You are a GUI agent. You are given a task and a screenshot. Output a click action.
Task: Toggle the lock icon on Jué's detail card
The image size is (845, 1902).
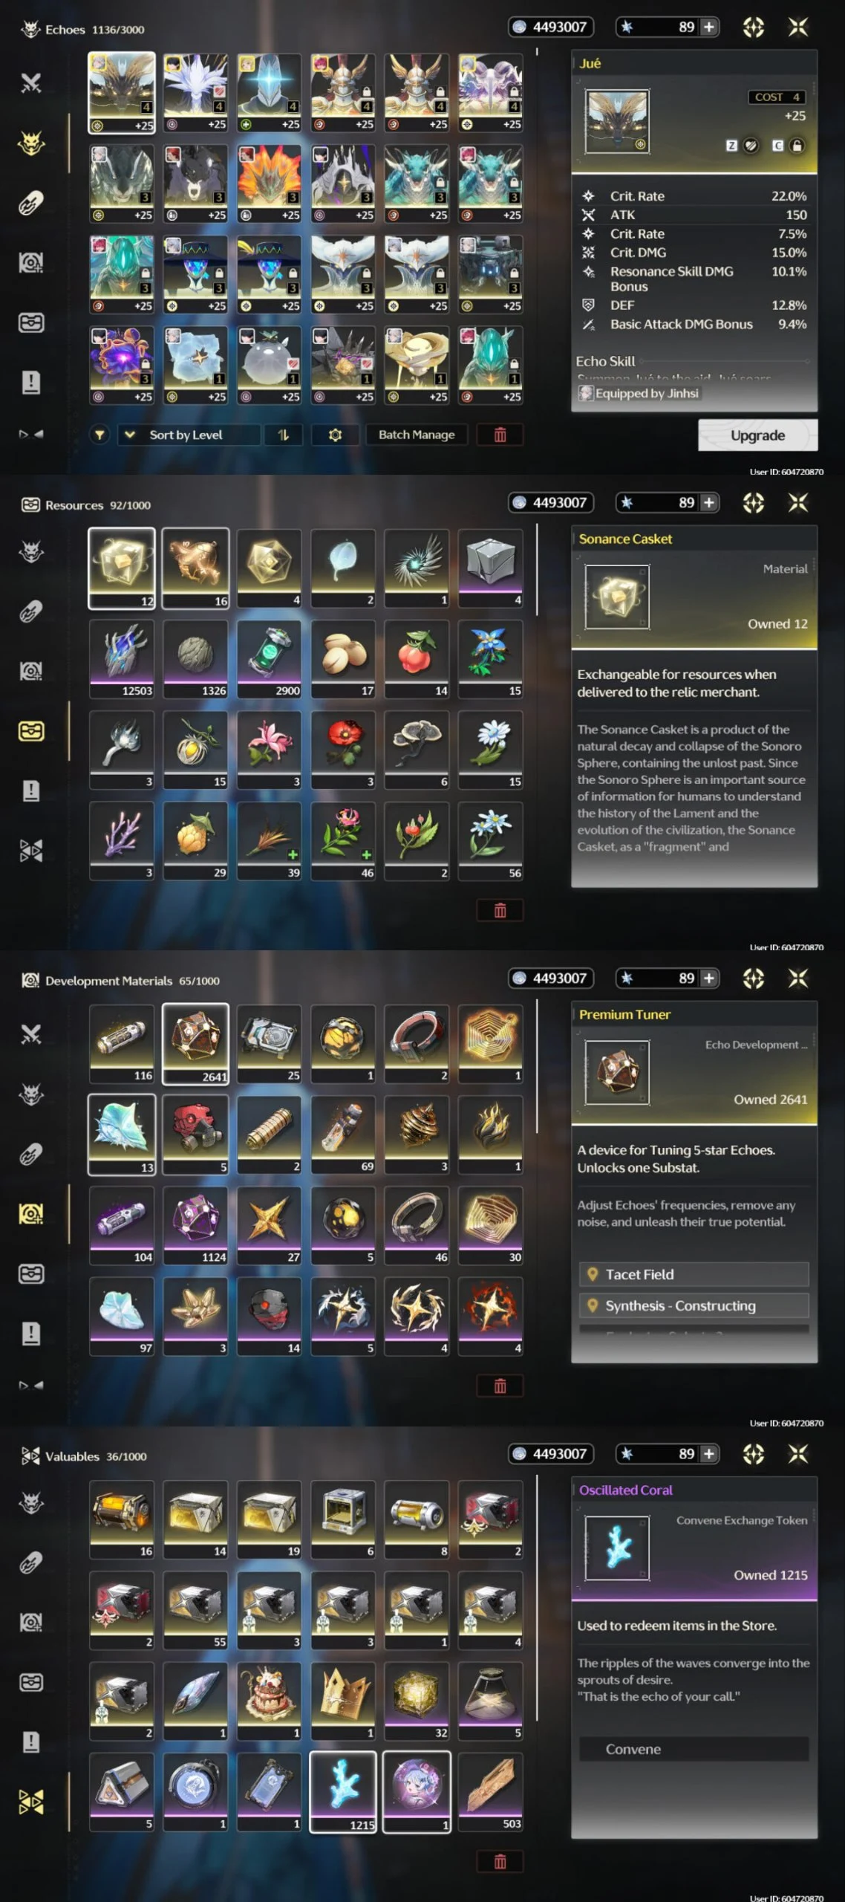click(x=797, y=146)
